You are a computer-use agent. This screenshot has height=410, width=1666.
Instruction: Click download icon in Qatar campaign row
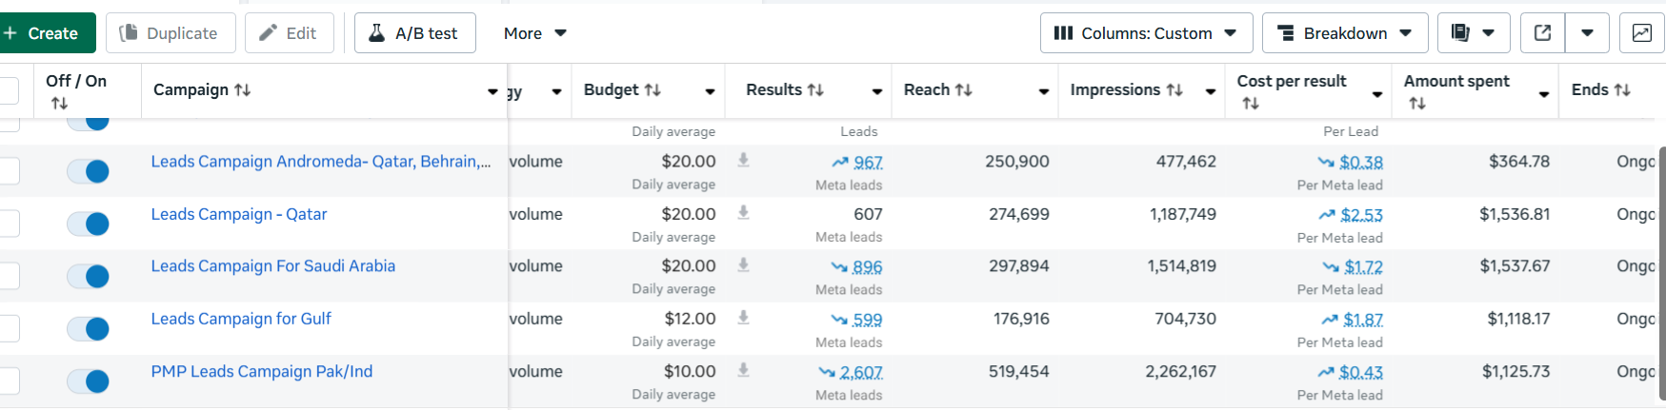(x=744, y=213)
